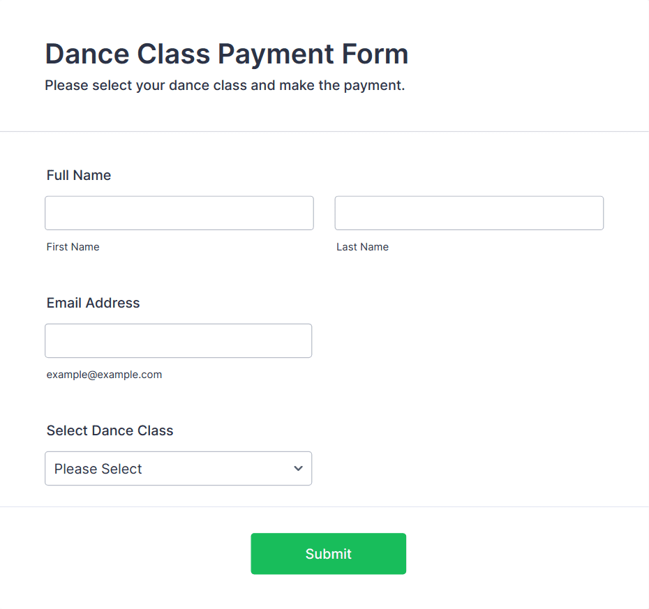Click the word 'Form' in the heading
Viewport: 649px width, 609px height.
(x=375, y=54)
